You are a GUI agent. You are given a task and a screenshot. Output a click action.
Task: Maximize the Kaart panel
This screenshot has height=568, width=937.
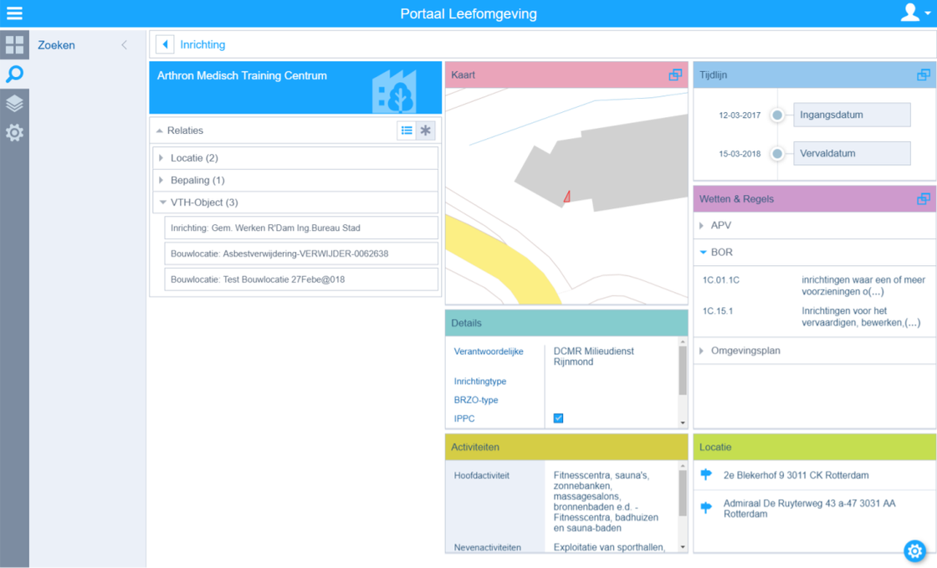click(x=675, y=74)
